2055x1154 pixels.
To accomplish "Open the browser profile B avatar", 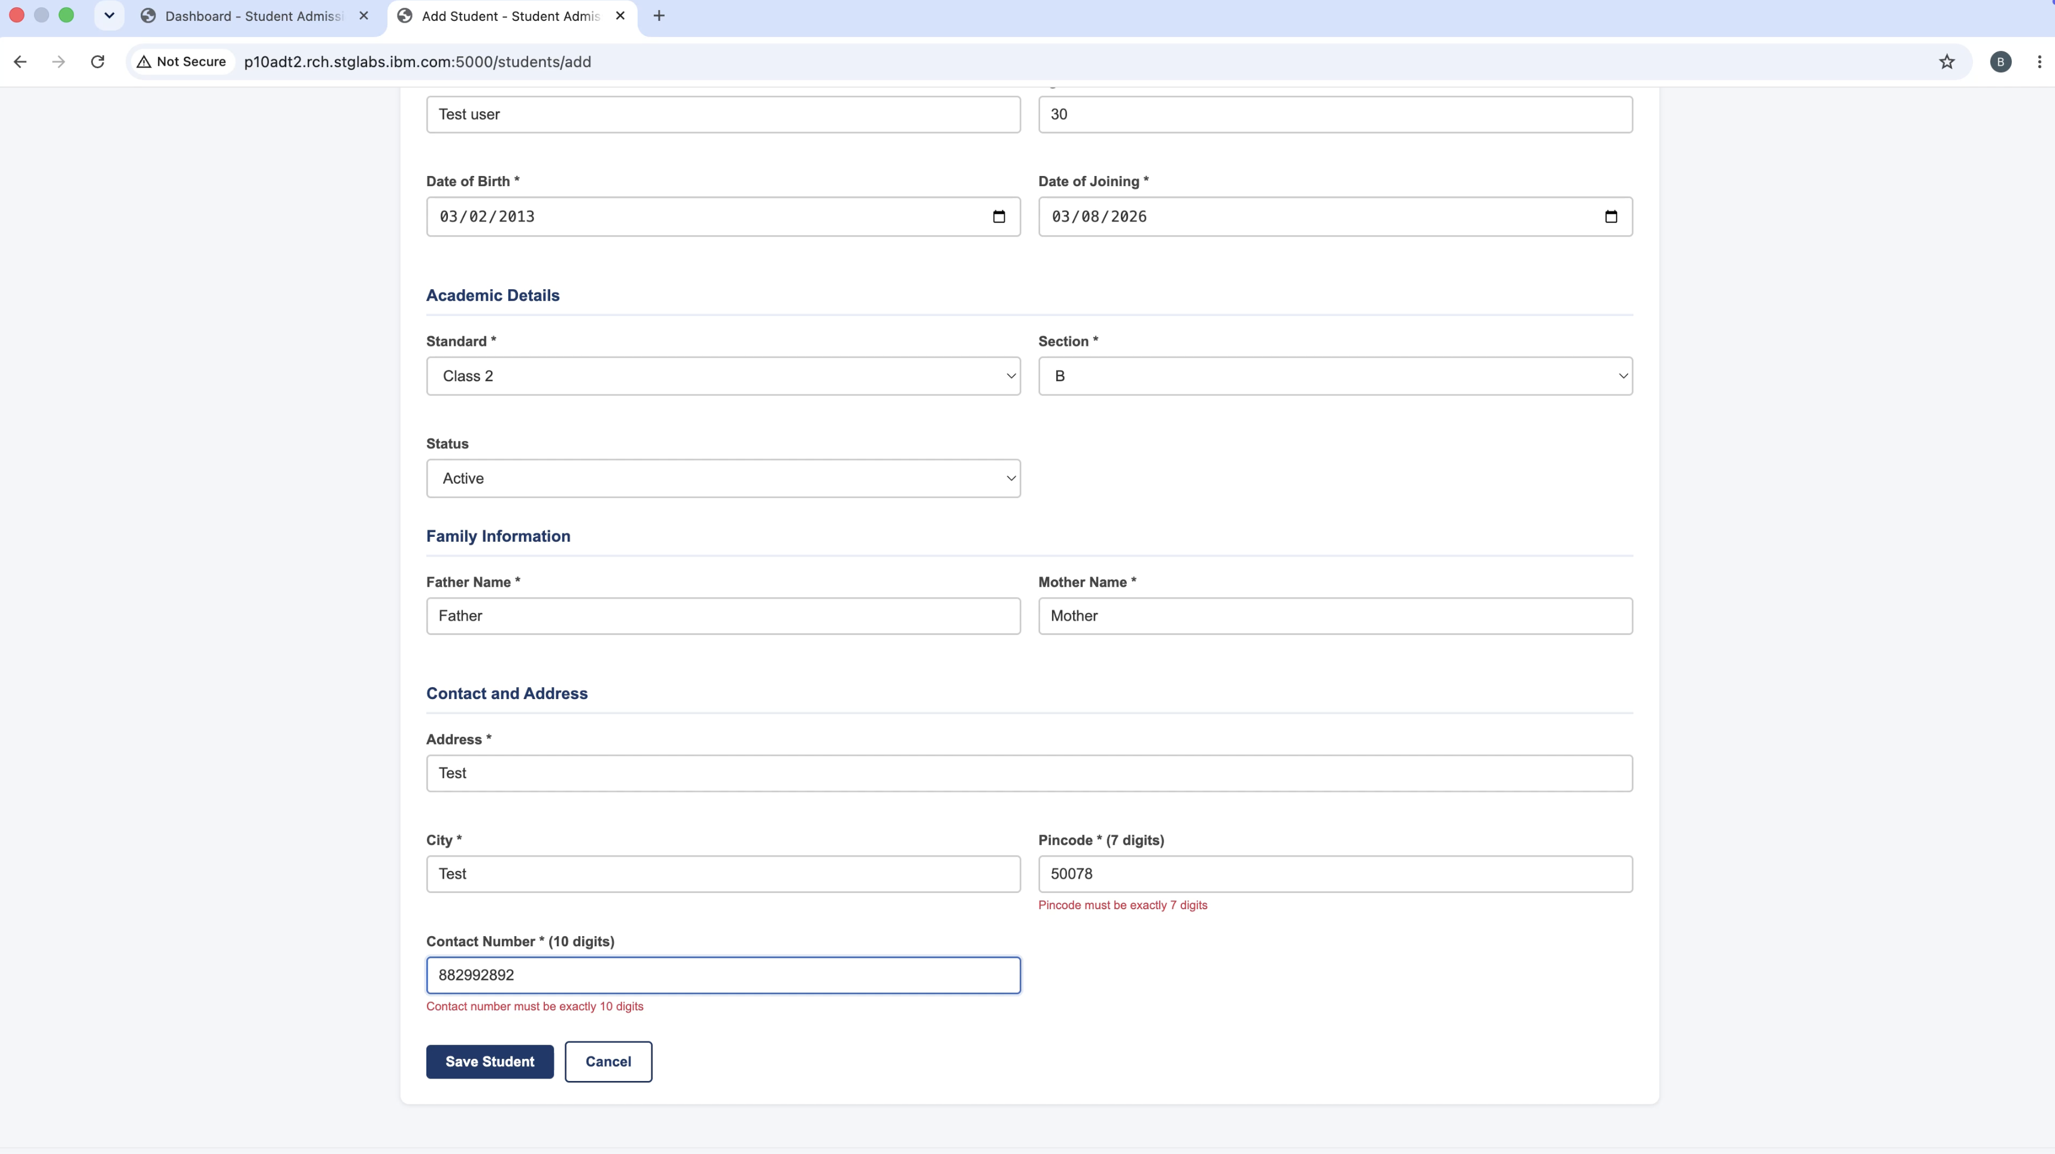I will click(x=2000, y=62).
